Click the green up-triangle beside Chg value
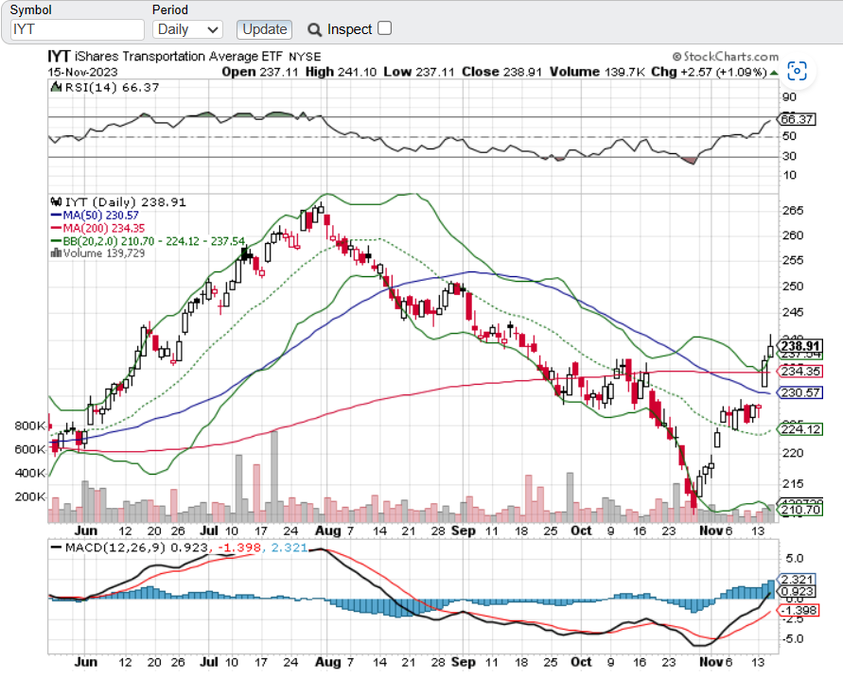Image resolution: width=843 pixels, height=678 pixels. tap(774, 71)
